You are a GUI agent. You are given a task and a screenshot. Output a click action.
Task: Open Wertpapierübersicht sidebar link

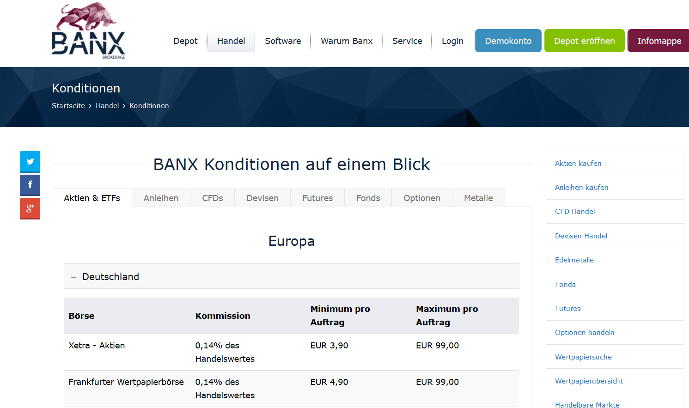point(589,381)
